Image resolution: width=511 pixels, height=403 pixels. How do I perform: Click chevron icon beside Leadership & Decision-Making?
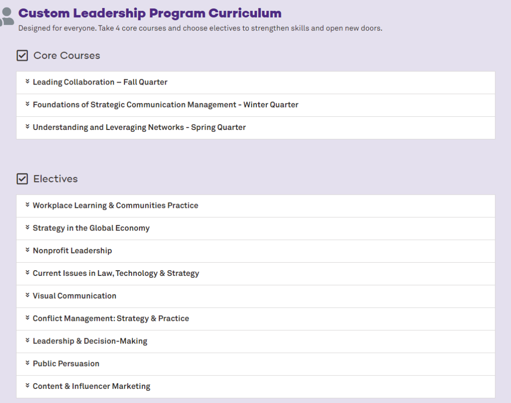(x=27, y=341)
